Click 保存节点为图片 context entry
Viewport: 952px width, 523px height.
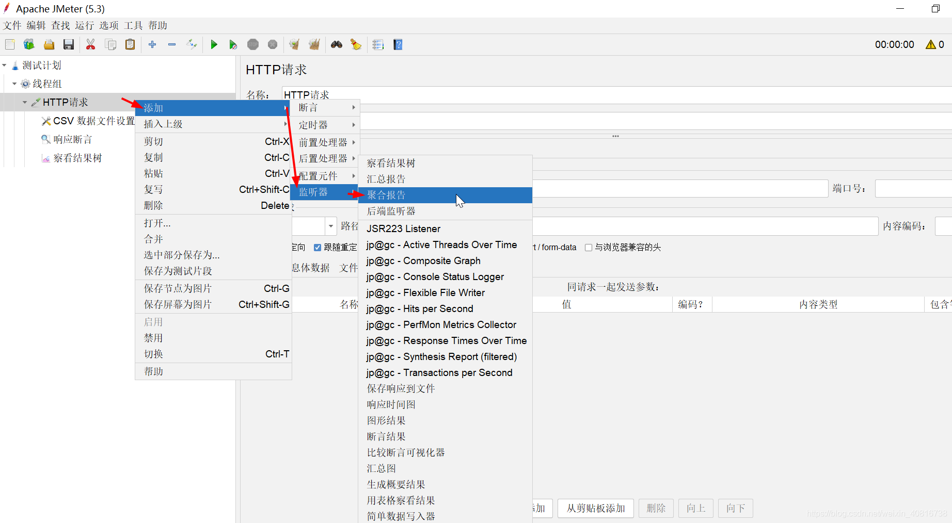click(213, 288)
